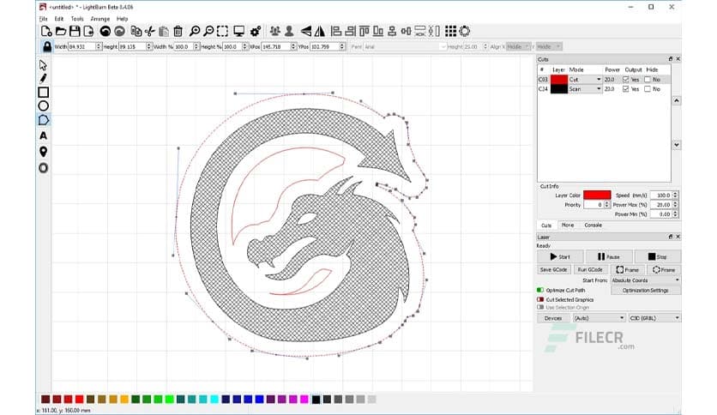Click the Delete trash can icon
This screenshot has height=415, width=717.
click(x=177, y=32)
